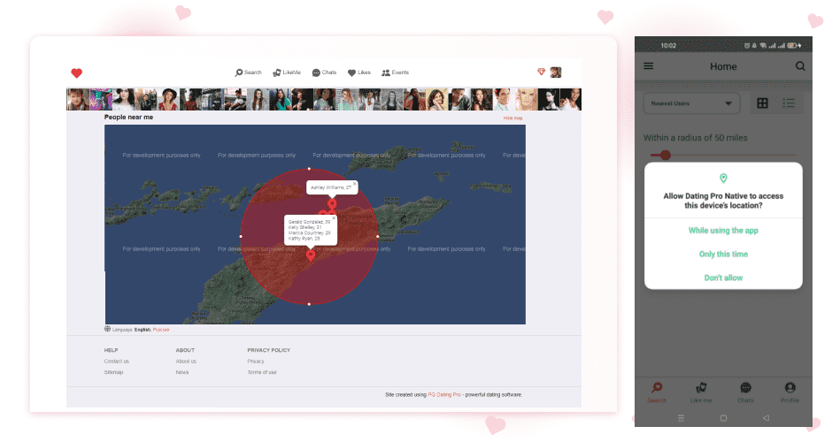This screenshot has height=442, width=832.
Task: Open the Contact us footer link
Action: point(116,362)
